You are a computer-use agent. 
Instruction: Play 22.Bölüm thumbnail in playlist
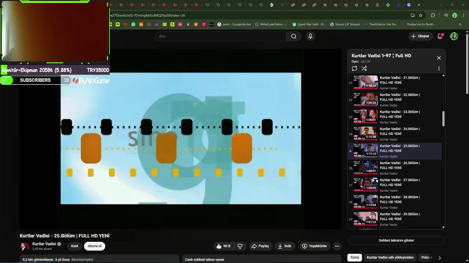coord(366,99)
